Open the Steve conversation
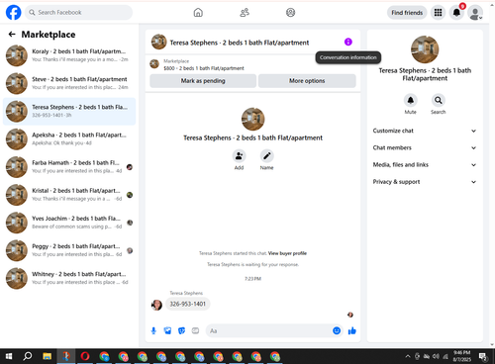The image size is (495, 364). (69, 83)
